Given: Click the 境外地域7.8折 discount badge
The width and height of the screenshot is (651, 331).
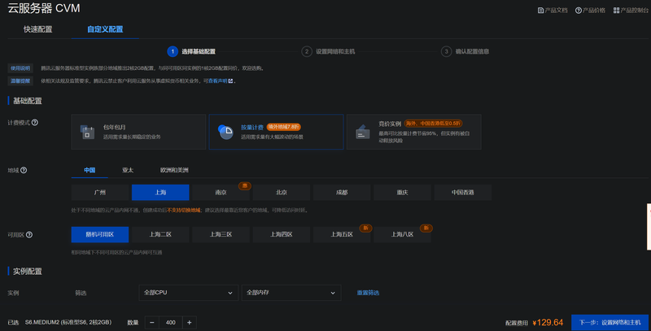Looking at the screenshot, I should 283,127.
